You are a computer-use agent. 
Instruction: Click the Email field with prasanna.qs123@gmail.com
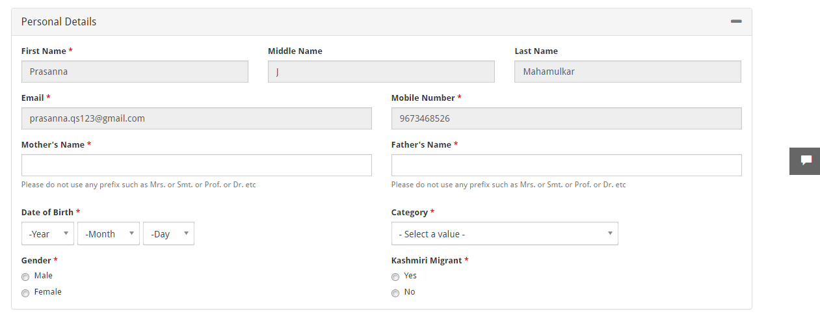196,118
